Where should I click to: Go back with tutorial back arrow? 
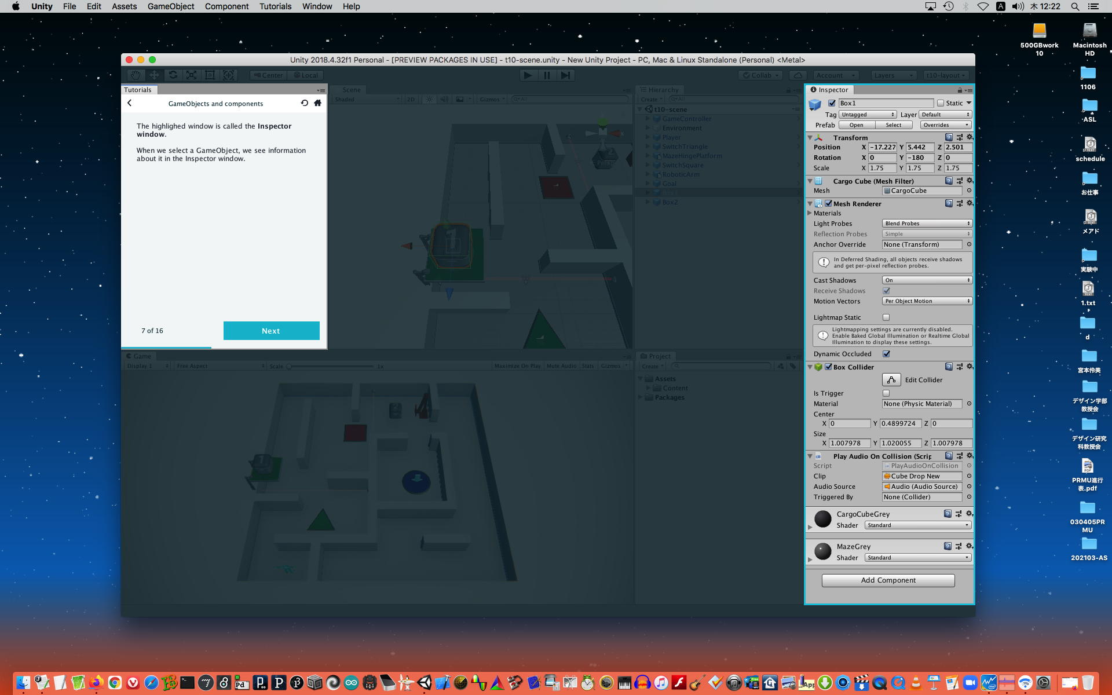click(130, 103)
